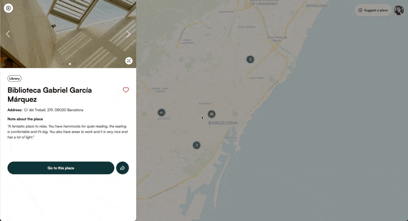Click the Biblioteca Gabriel García Márquez title

tap(49, 95)
